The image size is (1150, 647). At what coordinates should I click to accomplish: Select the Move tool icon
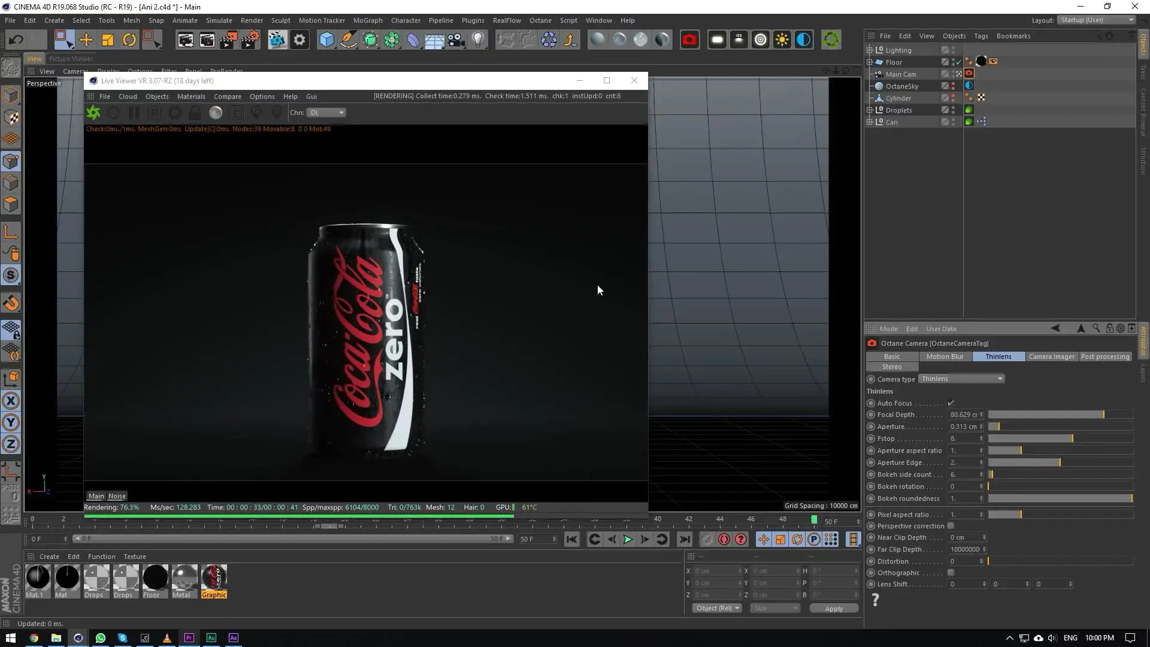coord(86,40)
